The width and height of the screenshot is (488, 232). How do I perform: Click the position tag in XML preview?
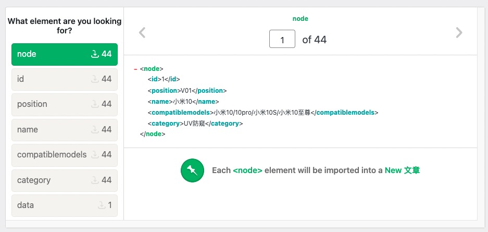point(164,91)
